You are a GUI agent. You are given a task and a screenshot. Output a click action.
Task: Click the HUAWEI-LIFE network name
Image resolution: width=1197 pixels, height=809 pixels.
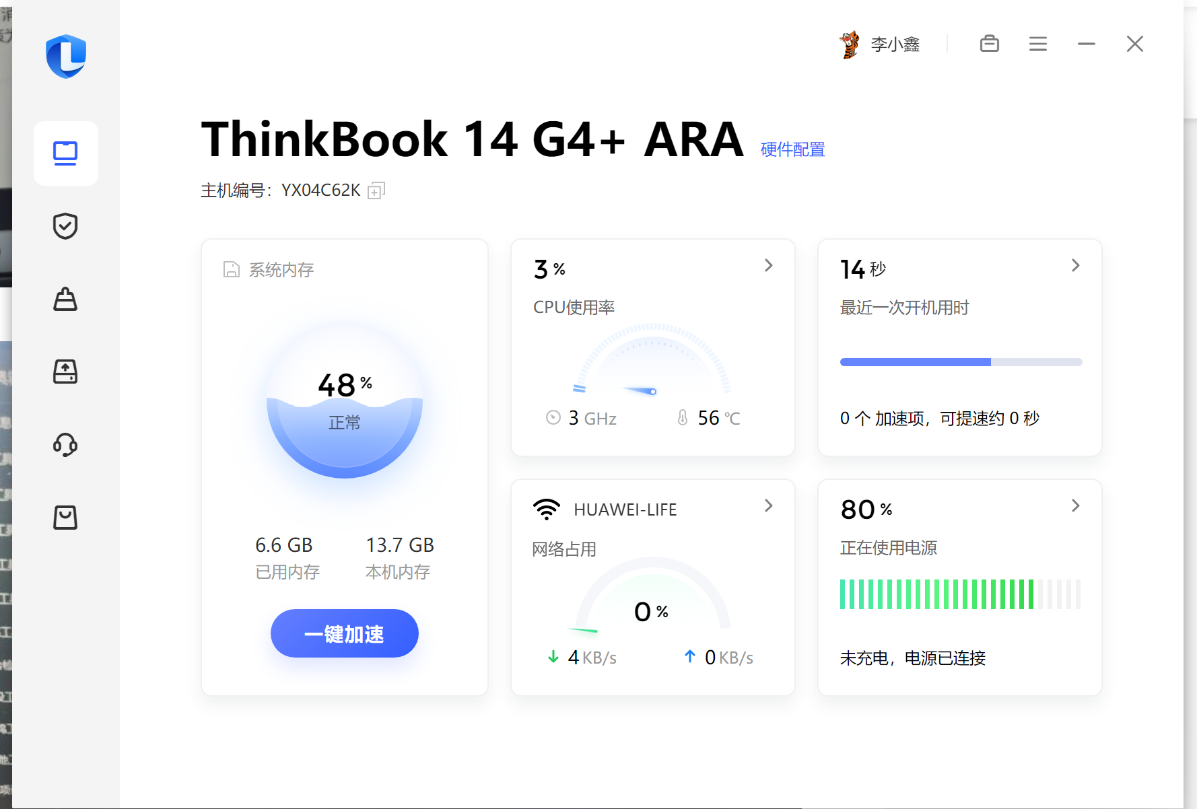pyautogui.click(x=625, y=509)
